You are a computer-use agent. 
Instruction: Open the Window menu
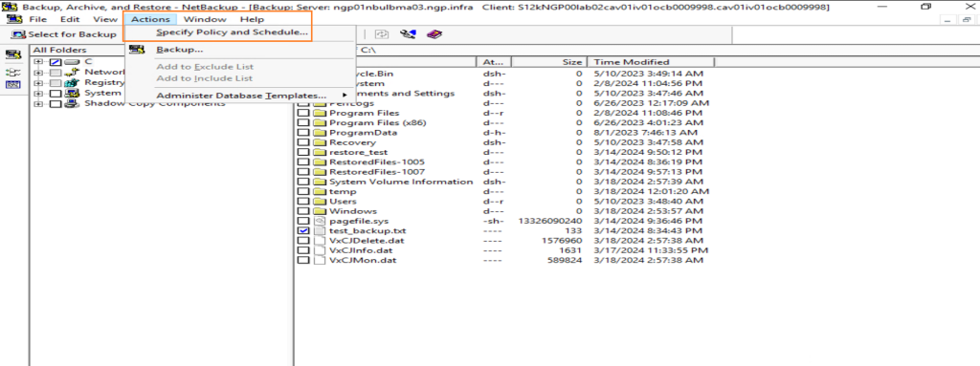205,19
